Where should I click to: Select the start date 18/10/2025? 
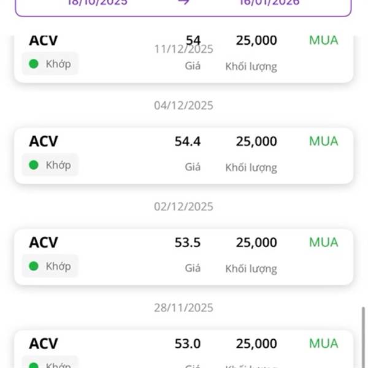[97, 2]
